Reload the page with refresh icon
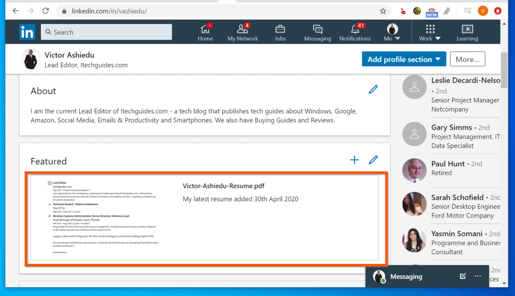This screenshot has height=296, width=515. pyautogui.click(x=46, y=11)
